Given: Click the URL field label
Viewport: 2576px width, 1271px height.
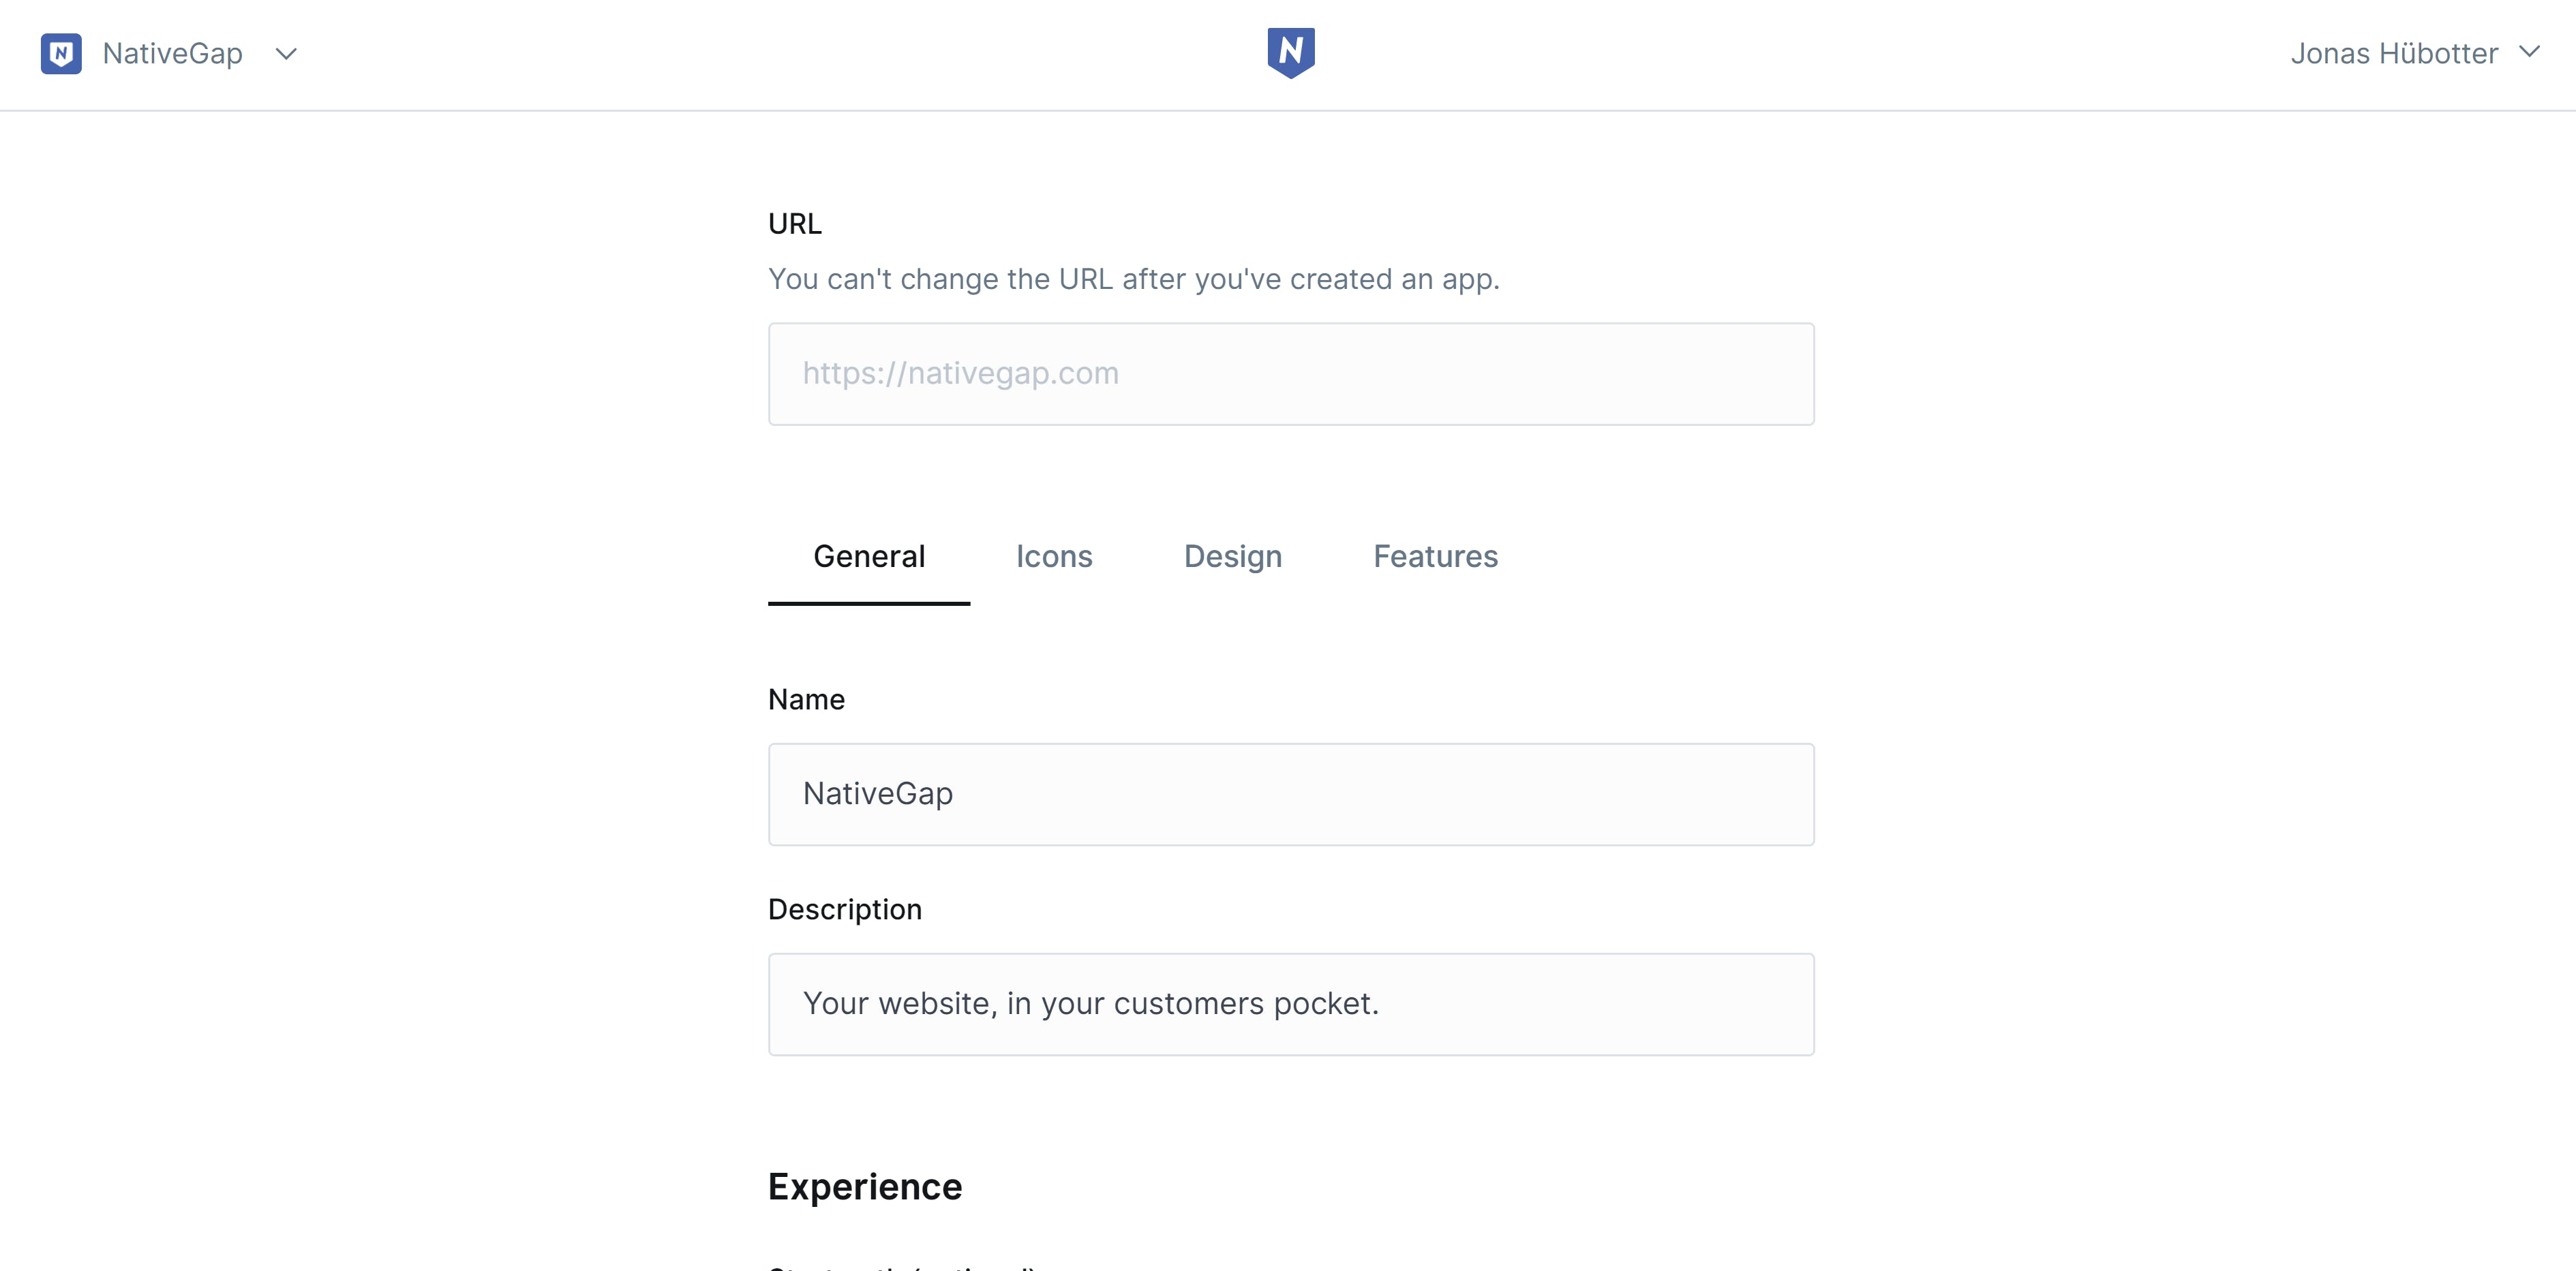Looking at the screenshot, I should click(x=794, y=224).
